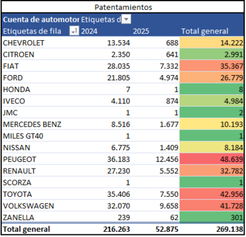This screenshot has height=237, width=246.
Task: Select the Patentamientos title cell
Action: tap(123, 7)
